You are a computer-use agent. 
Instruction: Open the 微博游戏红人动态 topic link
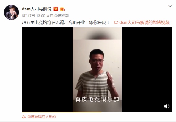(42, 117)
